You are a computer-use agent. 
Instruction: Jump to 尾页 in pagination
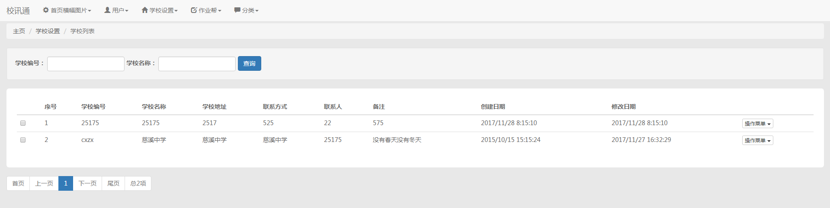tap(113, 183)
